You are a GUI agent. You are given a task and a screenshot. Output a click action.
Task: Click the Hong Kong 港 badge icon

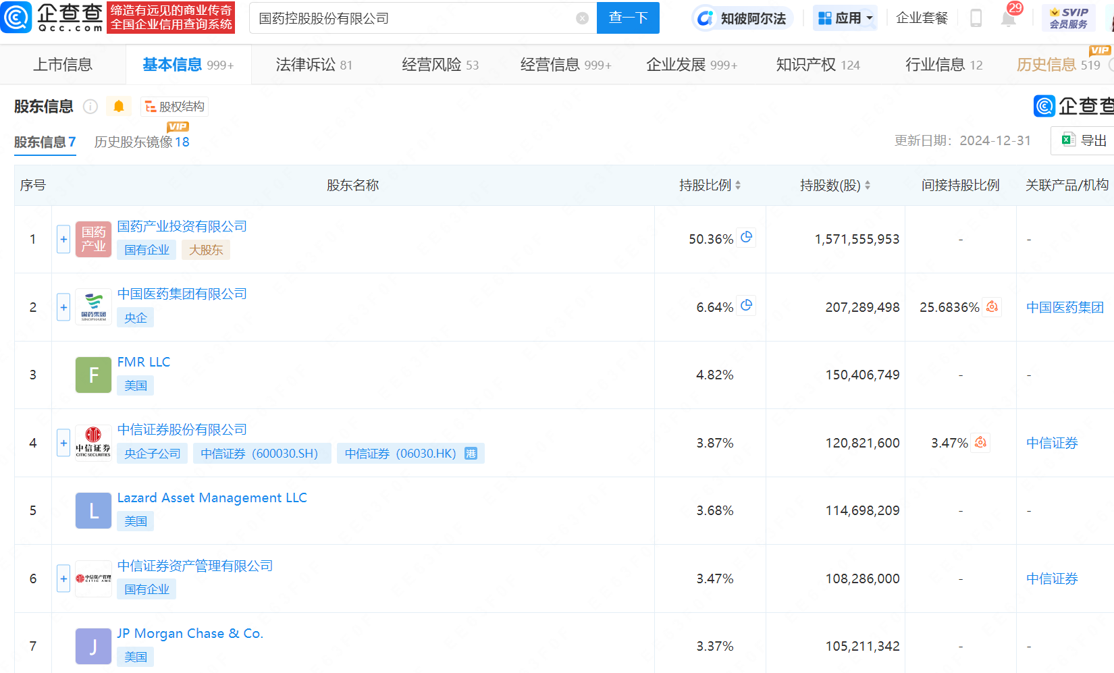point(471,454)
